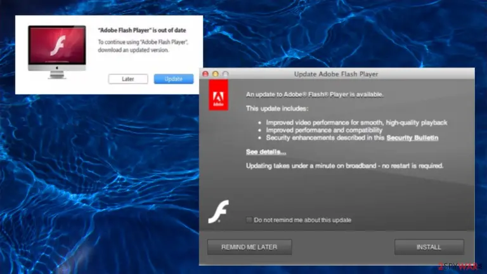Click the white Flash logo icon
487x274 pixels.
(x=218, y=212)
